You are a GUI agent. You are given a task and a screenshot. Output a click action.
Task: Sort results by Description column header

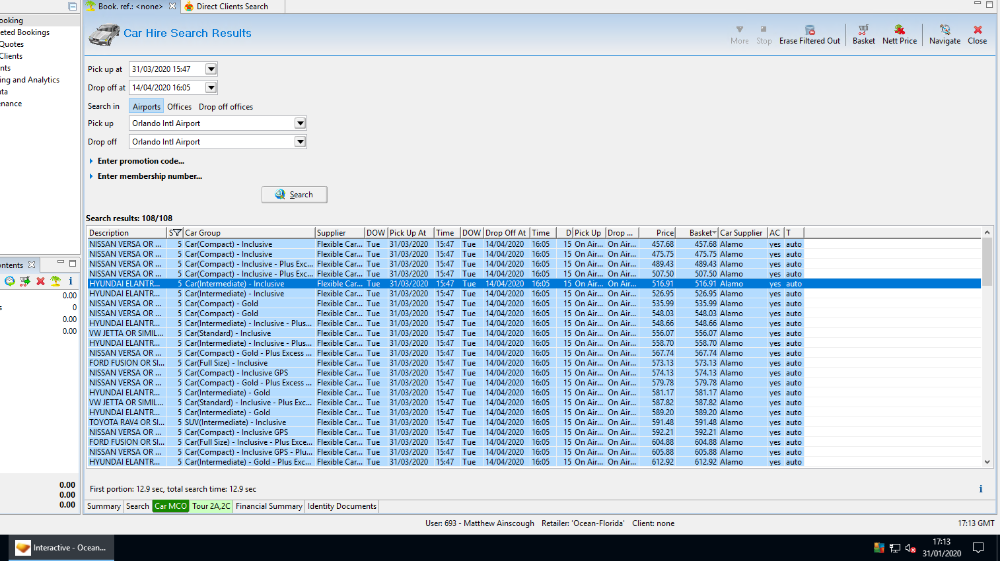coord(127,233)
